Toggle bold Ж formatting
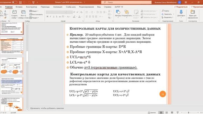The image size is (203, 114). (x=47, y=16)
